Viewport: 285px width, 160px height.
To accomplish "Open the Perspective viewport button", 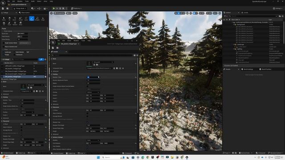I will coord(59,13).
